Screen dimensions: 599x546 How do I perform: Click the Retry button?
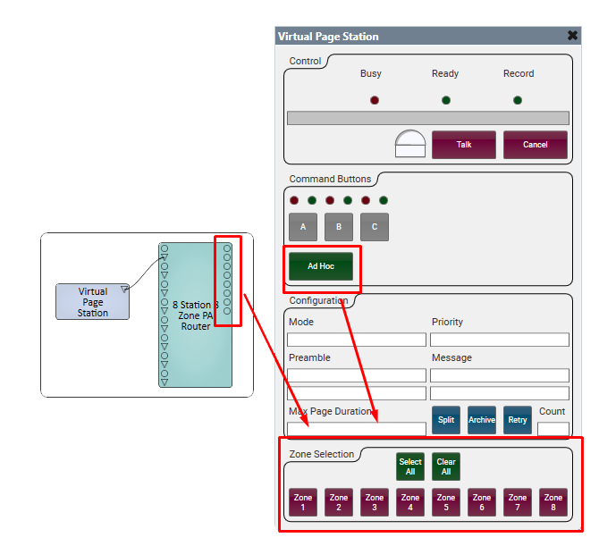click(x=517, y=420)
